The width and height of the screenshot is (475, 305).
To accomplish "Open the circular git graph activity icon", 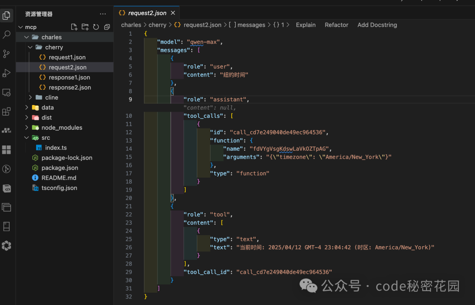I will tap(6, 169).
